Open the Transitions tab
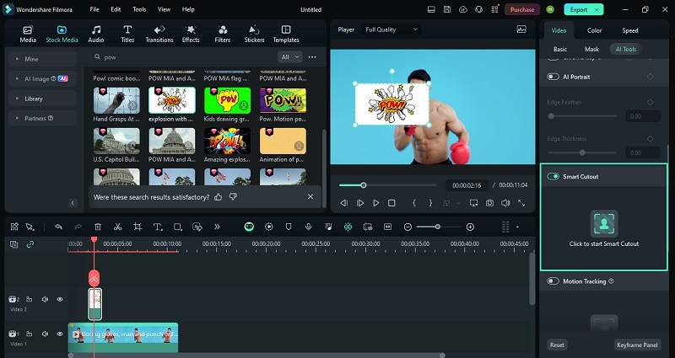675x358 pixels. [159, 34]
